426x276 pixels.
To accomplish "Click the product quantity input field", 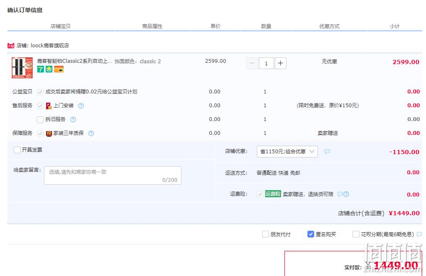I will point(266,63).
